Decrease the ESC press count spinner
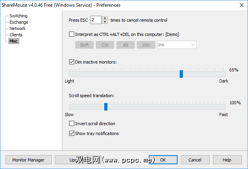Image resolution: width=248 pixels, height=169 pixels. pyautogui.click(x=105, y=22)
